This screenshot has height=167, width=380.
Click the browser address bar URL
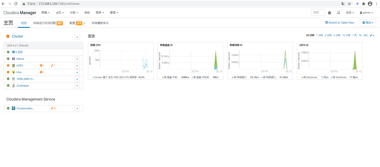(59, 4)
